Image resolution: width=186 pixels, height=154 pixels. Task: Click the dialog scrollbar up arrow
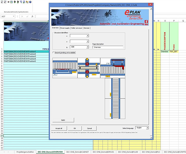(151, 9)
